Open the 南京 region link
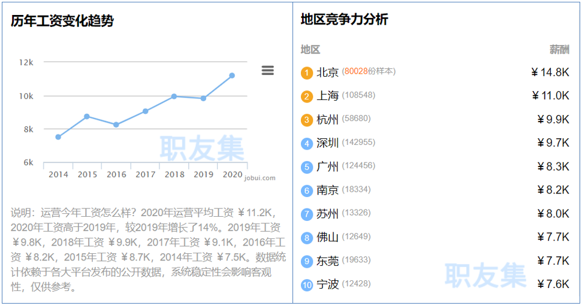Image resolution: width=582 pixels, height=306 pixels. [x=327, y=190]
